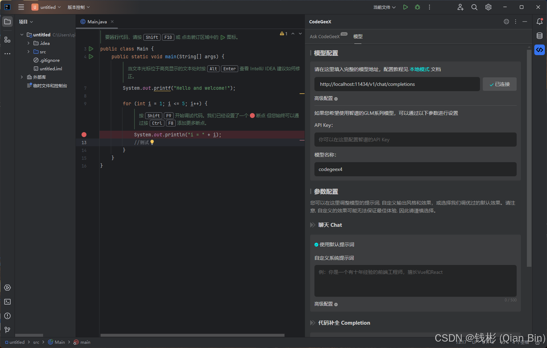Click the quick-fix light bulb

pyautogui.click(x=152, y=142)
